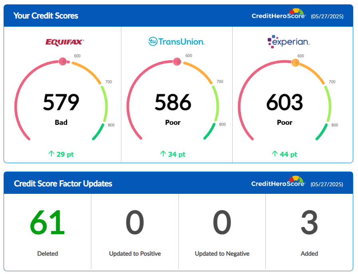Click the 'Poor' rating under TransUnion
358x274 pixels.
point(173,122)
